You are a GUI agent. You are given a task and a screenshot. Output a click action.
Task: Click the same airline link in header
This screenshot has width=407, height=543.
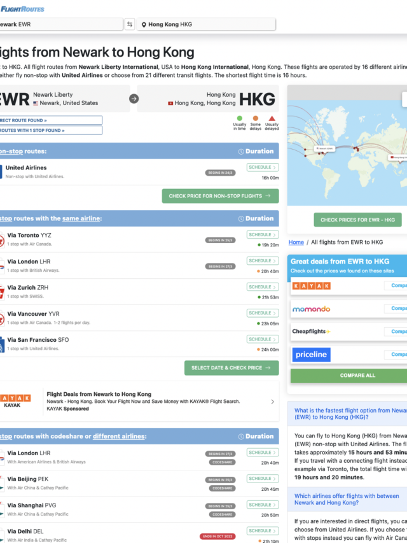[81, 218]
